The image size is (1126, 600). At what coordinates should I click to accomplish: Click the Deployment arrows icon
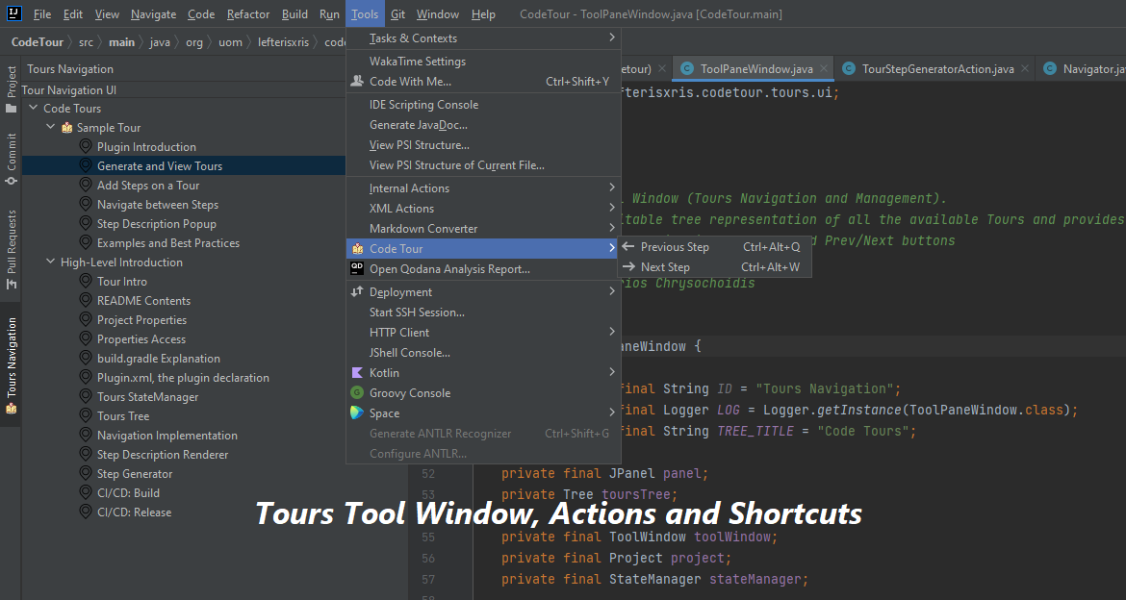tap(357, 291)
